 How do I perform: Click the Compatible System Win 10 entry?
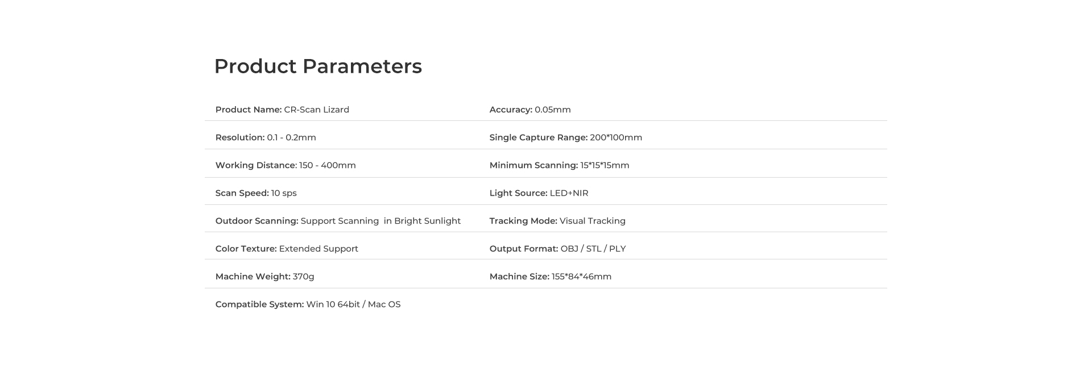[x=308, y=304]
